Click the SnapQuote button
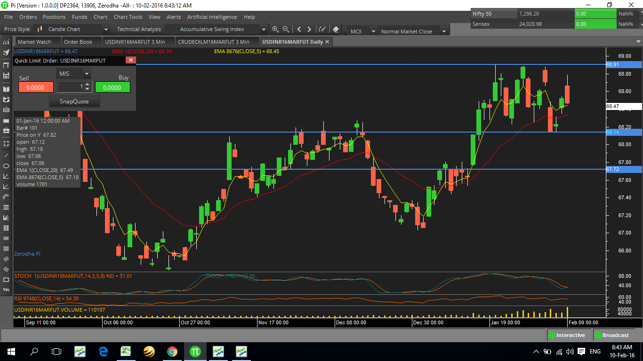Viewport: 643px width, 361px height. (x=74, y=102)
